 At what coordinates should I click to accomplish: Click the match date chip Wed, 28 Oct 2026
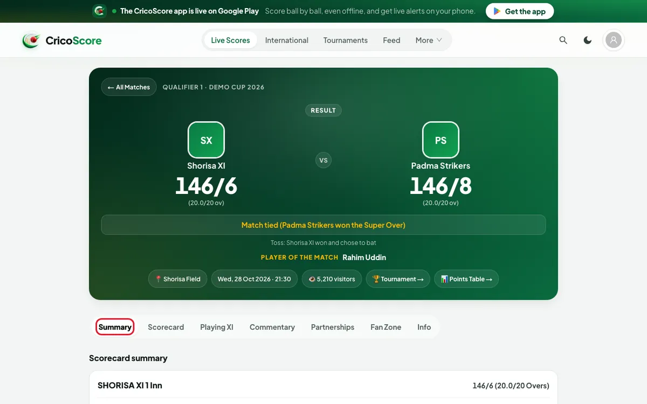click(x=254, y=279)
